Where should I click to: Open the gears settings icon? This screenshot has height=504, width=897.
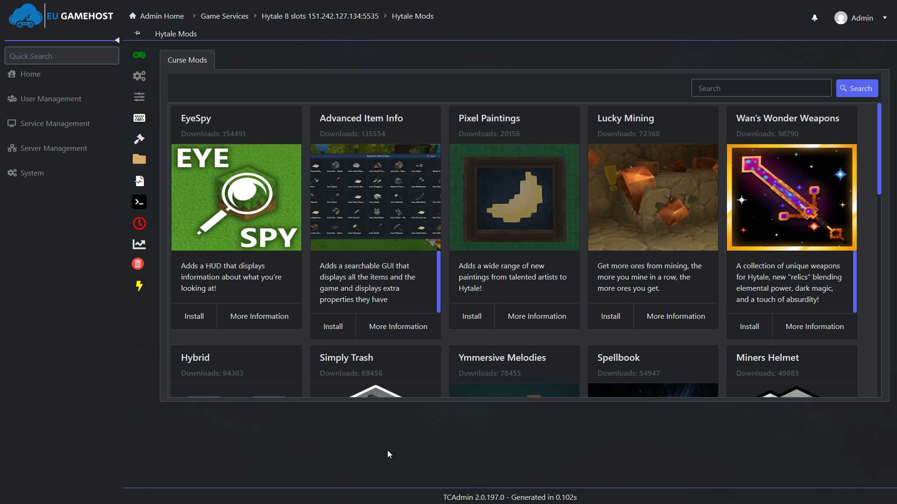139,76
